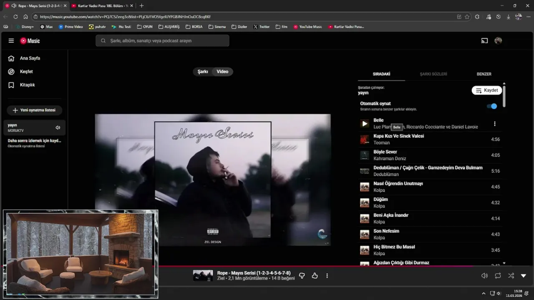Open the Diziler bookmarks folder
534x300 pixels.
pyautogui.click(x=239, y=27)
